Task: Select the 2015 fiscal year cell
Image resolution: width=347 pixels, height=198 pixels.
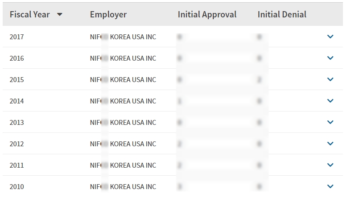Action: 17,79
